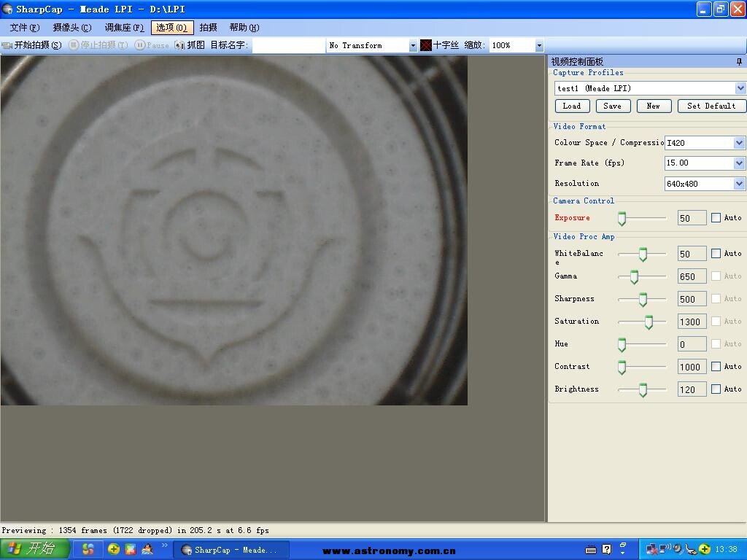Click the Pause toolbar button

pyautogui.click(x=152, y=45)
